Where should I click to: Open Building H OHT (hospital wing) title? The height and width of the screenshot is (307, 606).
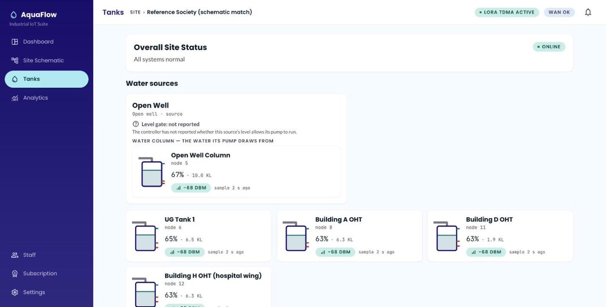(x=213, y=276)
